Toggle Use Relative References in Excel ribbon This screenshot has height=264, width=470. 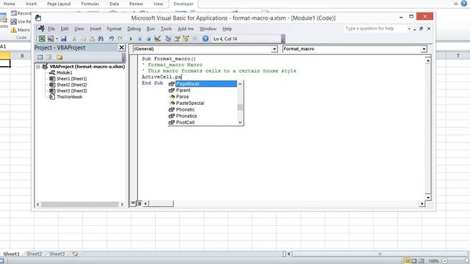(13, 21)
